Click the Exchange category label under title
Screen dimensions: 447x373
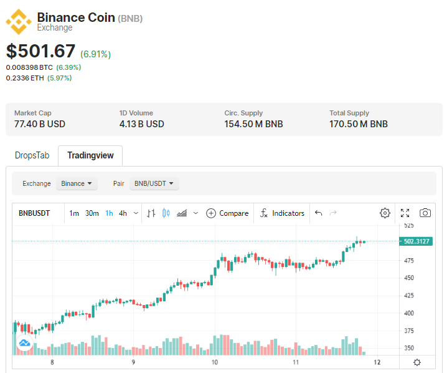55,27
